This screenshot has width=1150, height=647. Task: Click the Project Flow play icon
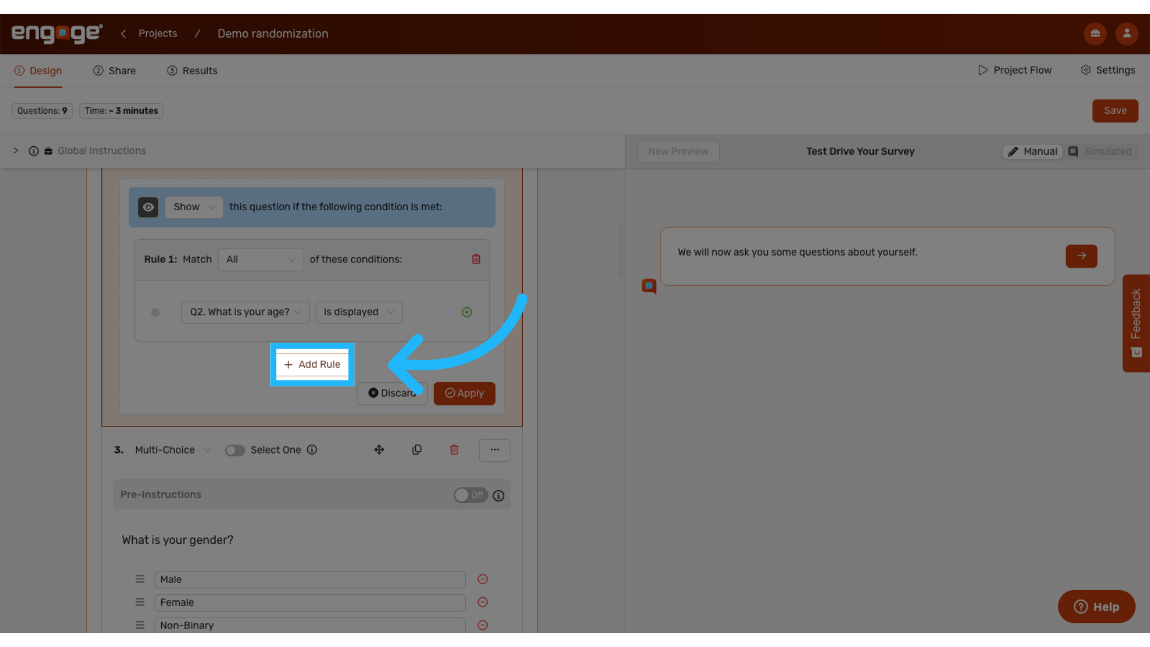click(x=983, y=70)
